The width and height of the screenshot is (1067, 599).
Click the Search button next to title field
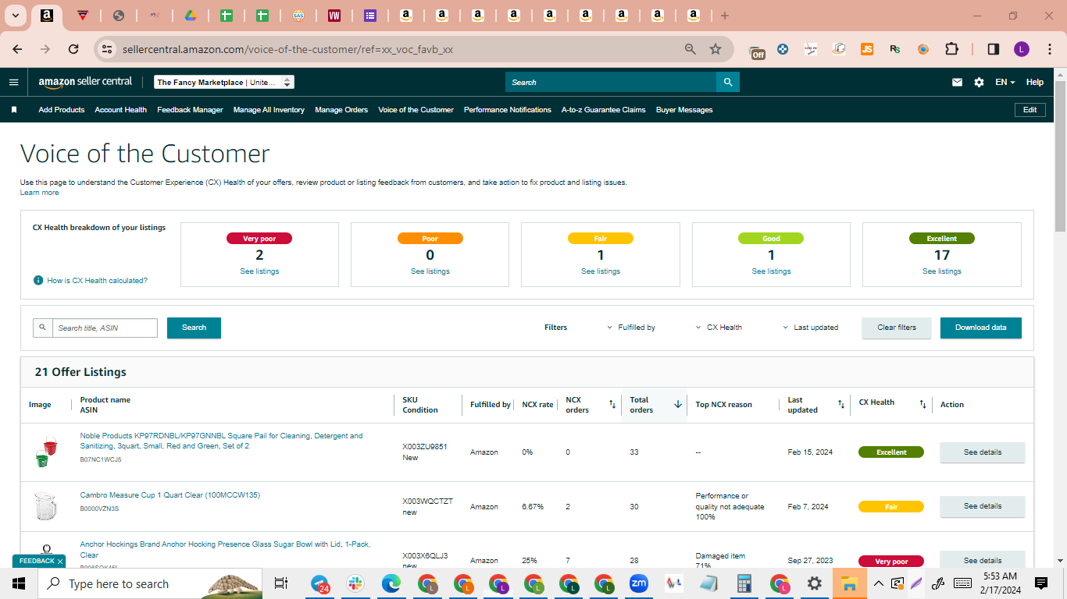coord(194,328)
